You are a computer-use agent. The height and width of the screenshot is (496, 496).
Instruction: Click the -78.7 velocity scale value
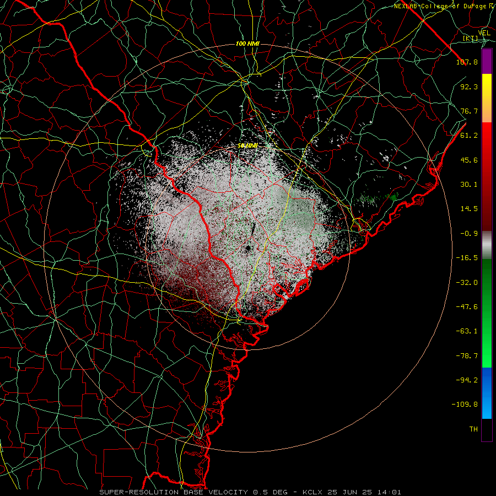(467, 356)
